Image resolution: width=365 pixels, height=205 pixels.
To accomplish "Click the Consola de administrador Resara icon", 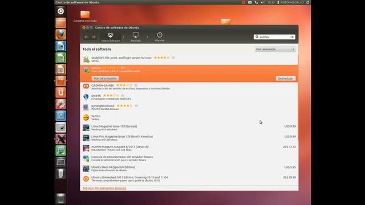I will tap(86, 158).
